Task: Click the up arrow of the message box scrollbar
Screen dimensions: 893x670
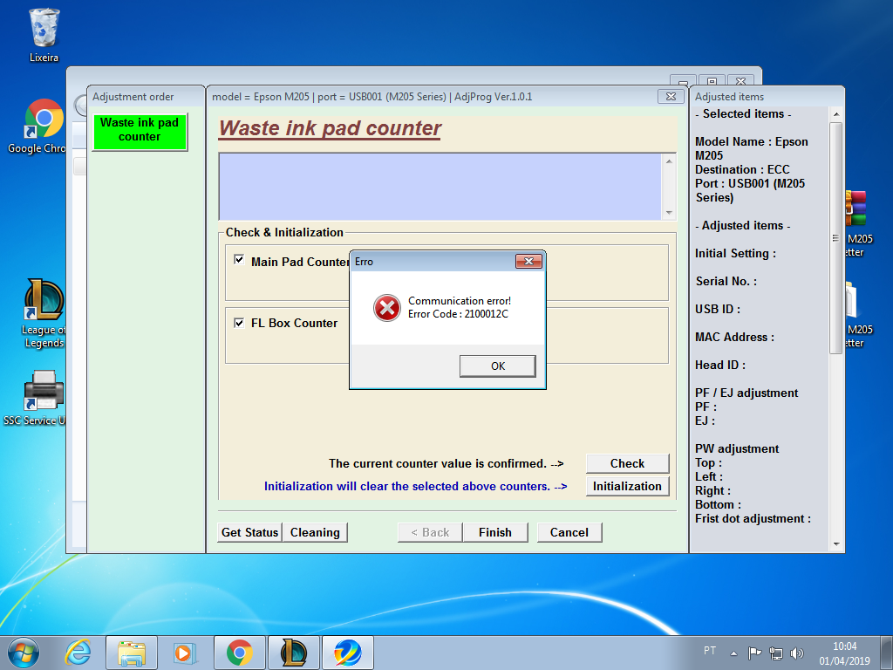Action: [x=669, y=161]
